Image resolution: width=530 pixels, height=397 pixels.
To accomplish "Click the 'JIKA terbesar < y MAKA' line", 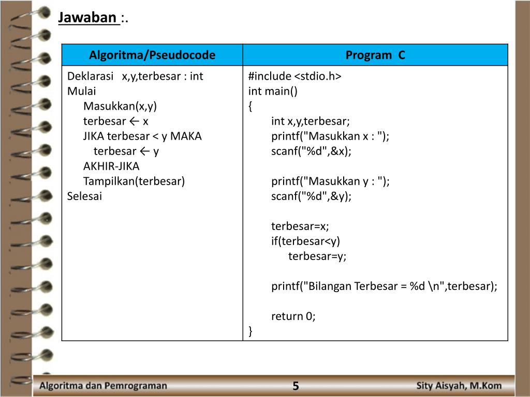I will [x=142, y=136].
